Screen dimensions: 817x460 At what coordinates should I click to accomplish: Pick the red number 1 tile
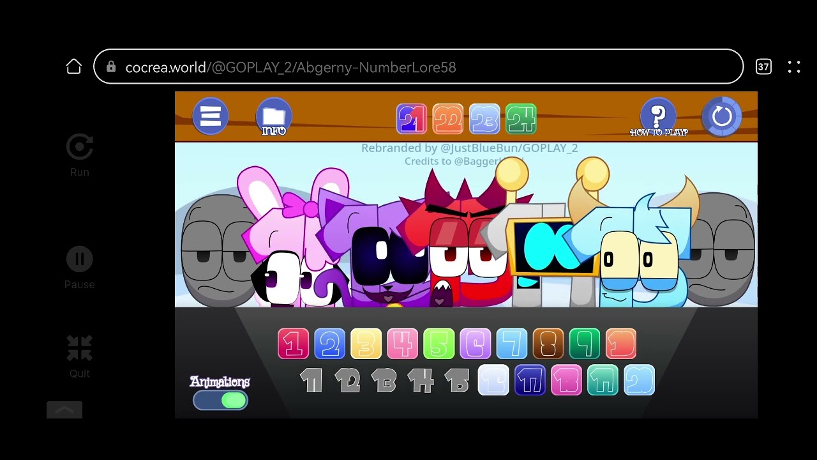click(294, 344)
